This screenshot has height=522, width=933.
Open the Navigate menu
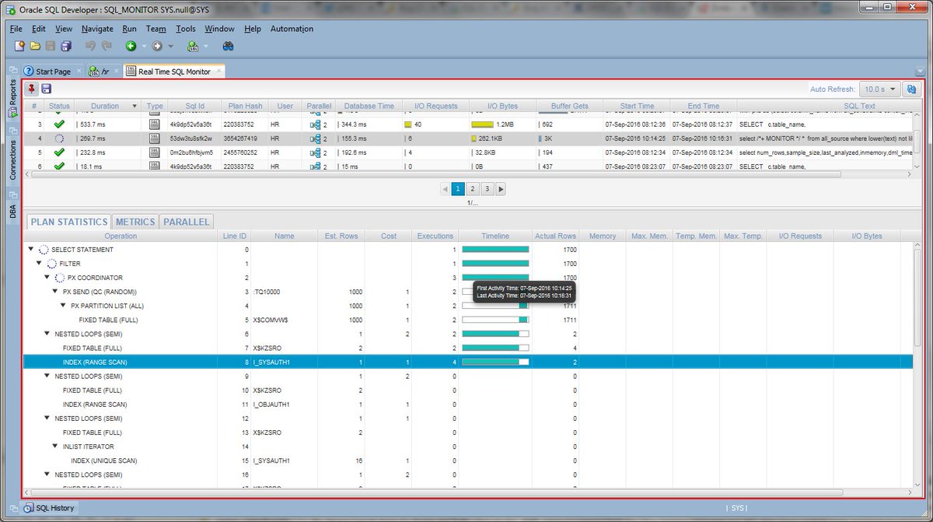97,29
